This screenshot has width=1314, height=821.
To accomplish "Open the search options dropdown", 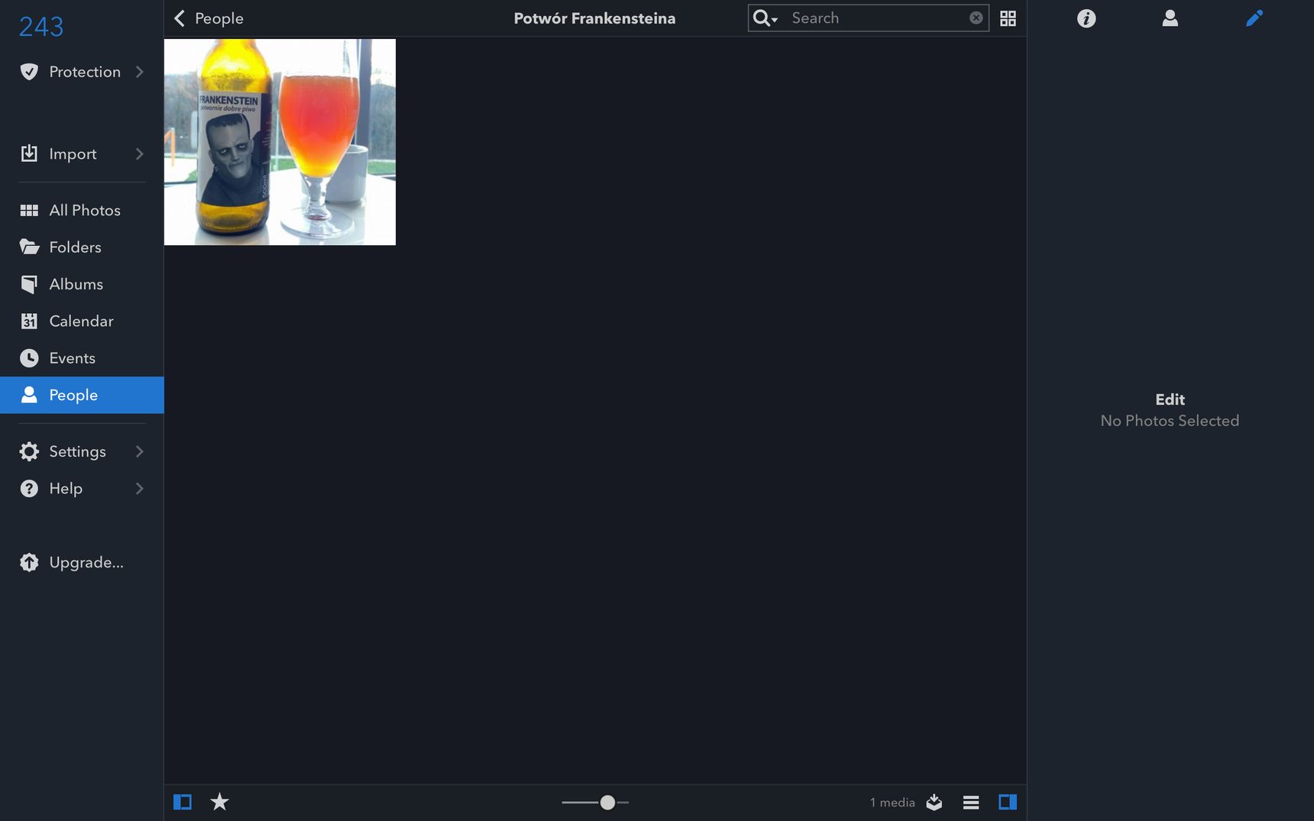I will click(x=765, y=18).
